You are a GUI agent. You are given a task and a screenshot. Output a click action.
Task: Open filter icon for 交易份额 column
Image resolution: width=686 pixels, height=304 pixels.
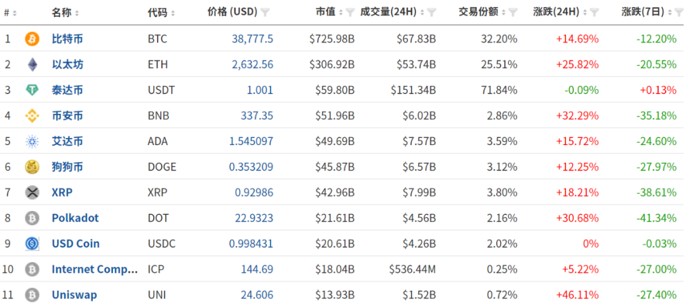(x=513, y=12)
